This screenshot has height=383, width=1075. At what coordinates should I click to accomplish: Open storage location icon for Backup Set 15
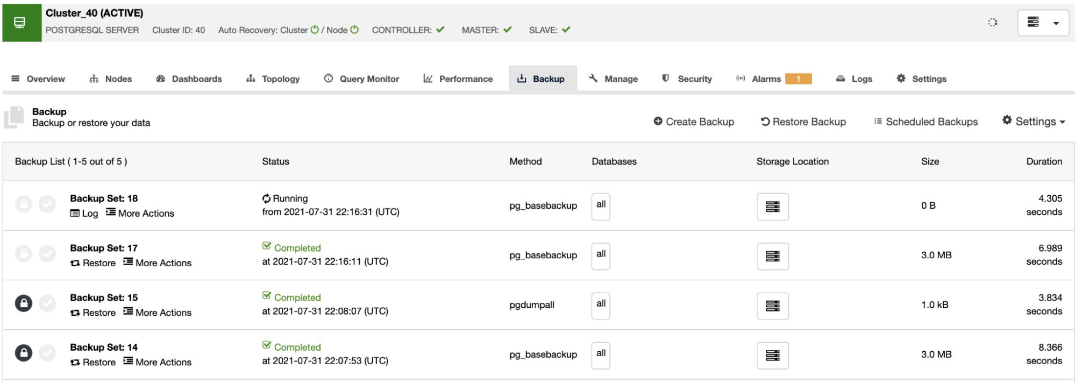coord(773,306)
